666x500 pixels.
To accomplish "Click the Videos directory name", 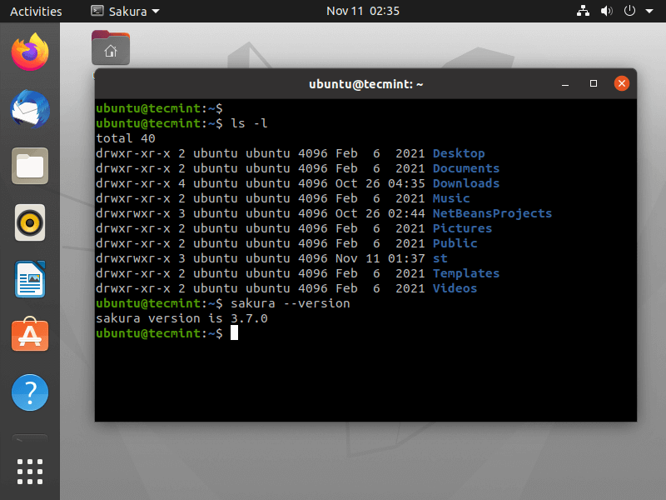I will coord(455,288).
